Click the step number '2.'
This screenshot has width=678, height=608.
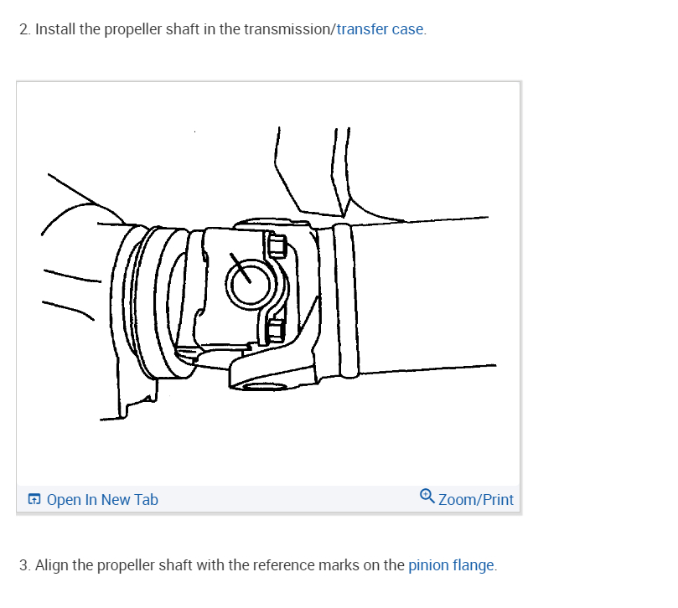click(x=25, y=29)
